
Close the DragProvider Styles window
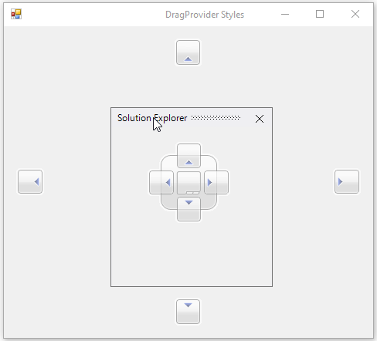355,14
